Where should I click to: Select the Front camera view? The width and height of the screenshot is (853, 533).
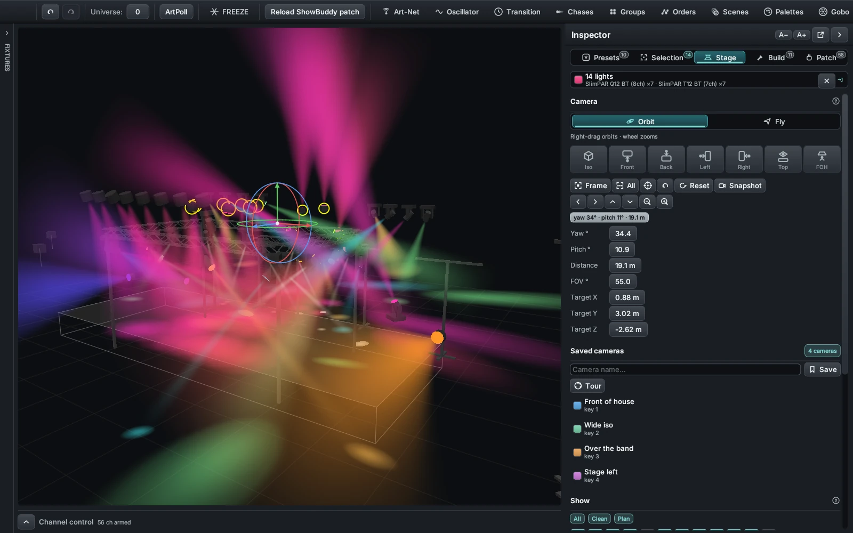click(x=627, y=159)
